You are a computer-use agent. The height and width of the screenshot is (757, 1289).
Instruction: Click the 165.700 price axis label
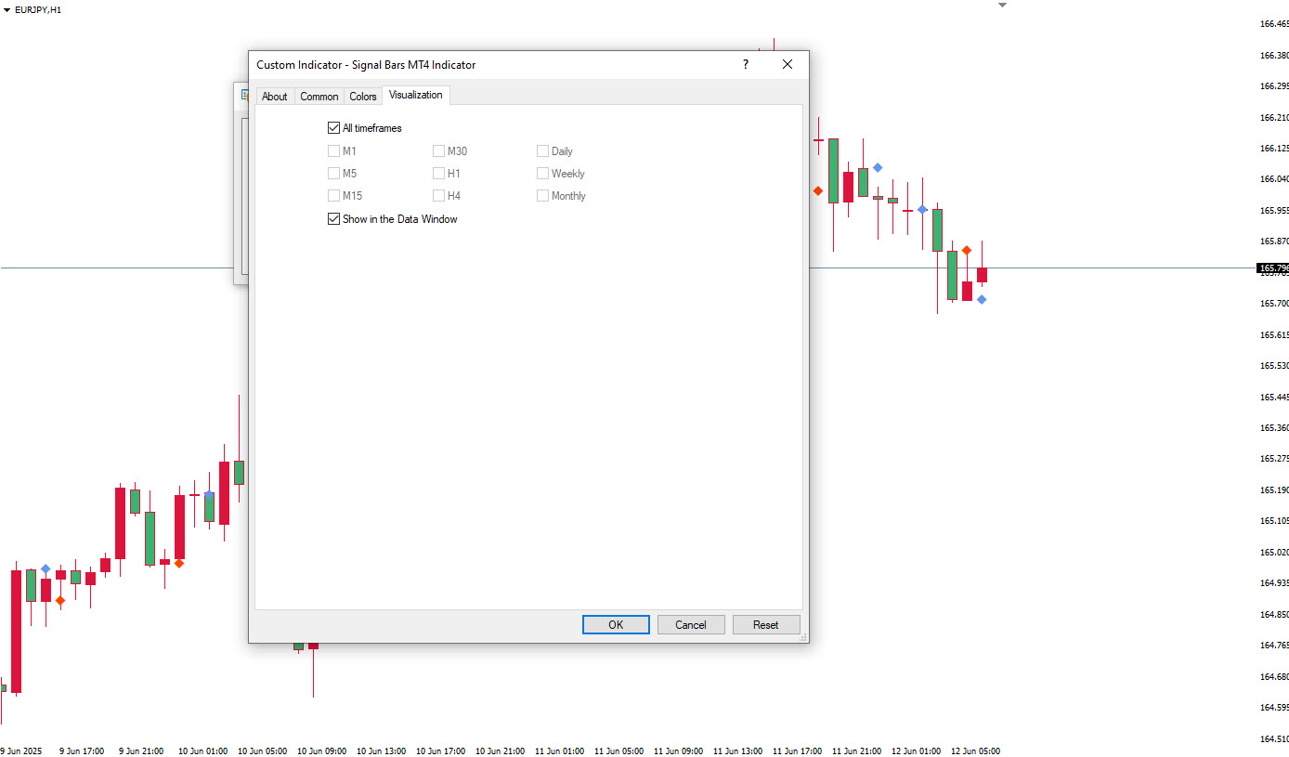1274,303
